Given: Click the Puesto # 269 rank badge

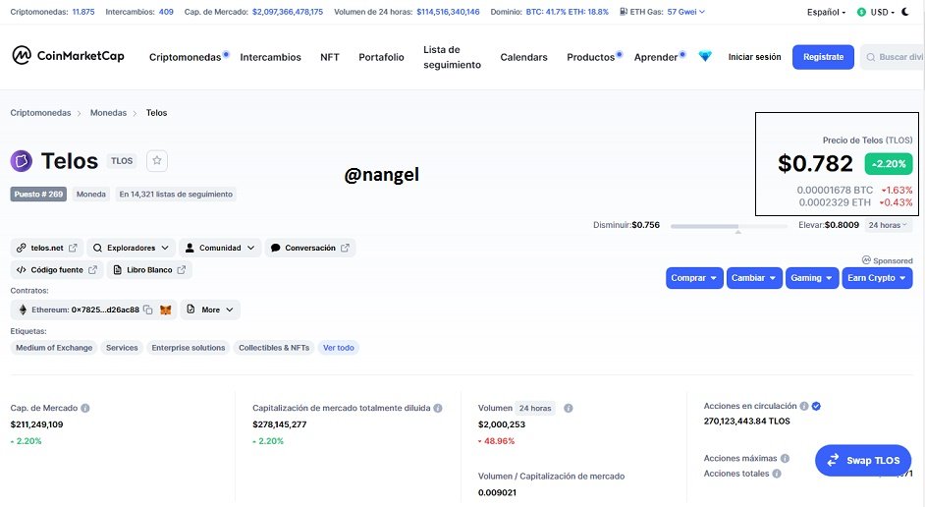Looking at the screenshot, I should 38,195.
